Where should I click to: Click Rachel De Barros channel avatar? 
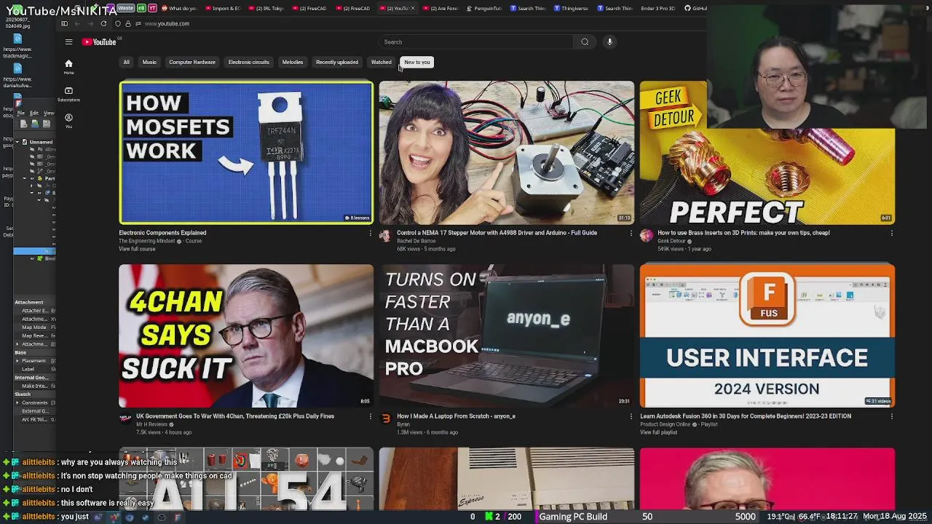pyautogui.click(x=385, y=235)
